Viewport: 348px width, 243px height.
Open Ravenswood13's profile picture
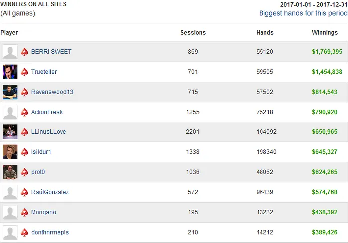10,92
